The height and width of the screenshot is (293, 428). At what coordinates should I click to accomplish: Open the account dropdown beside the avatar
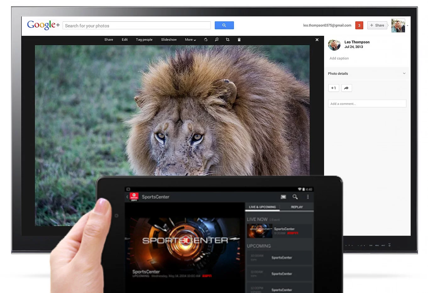407,25
